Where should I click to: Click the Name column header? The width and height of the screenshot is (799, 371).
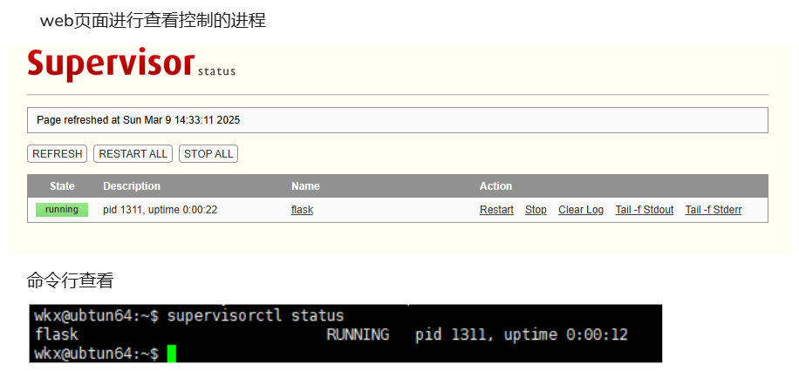pyautogui.click(x=305, y=186)
